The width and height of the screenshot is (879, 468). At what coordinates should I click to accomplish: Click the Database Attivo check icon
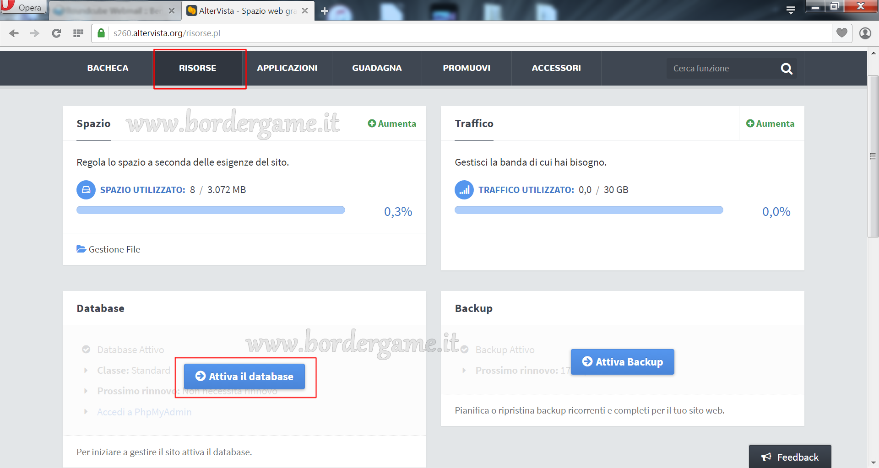tap(86, 350)
